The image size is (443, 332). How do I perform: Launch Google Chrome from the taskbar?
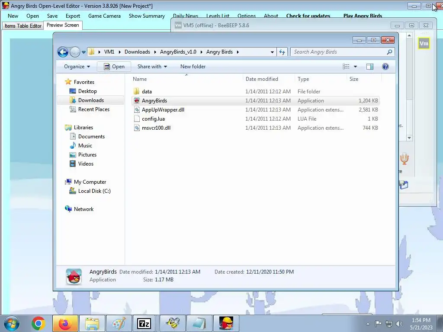click(x=39, y=323)
